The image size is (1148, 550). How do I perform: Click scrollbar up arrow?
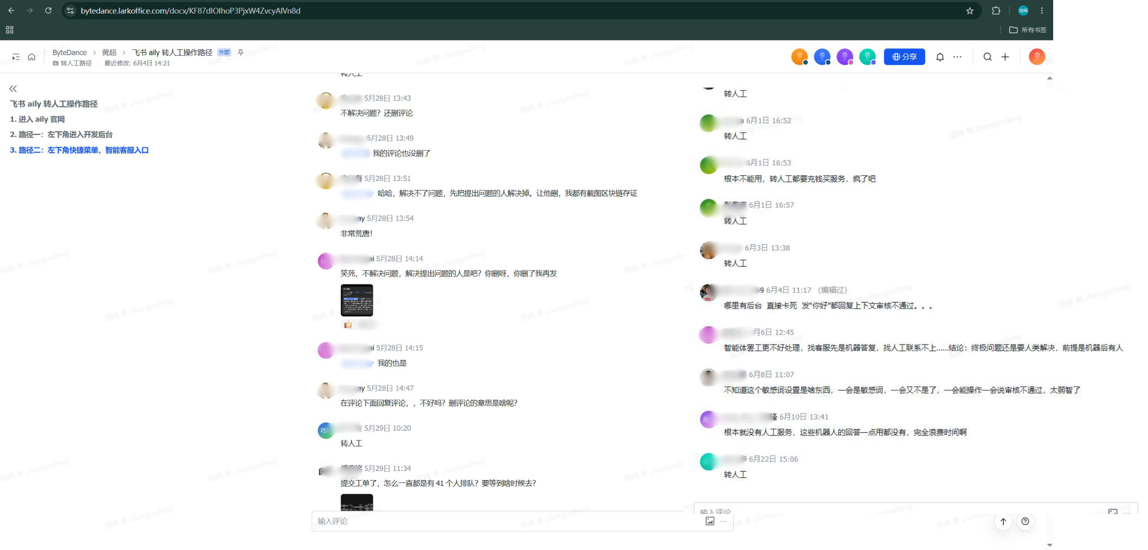[x=1049, y=78]
